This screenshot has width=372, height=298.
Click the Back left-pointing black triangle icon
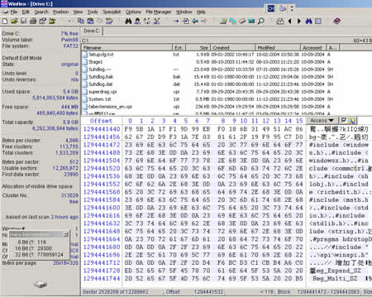pyautogui.click(x=289, y=21)
